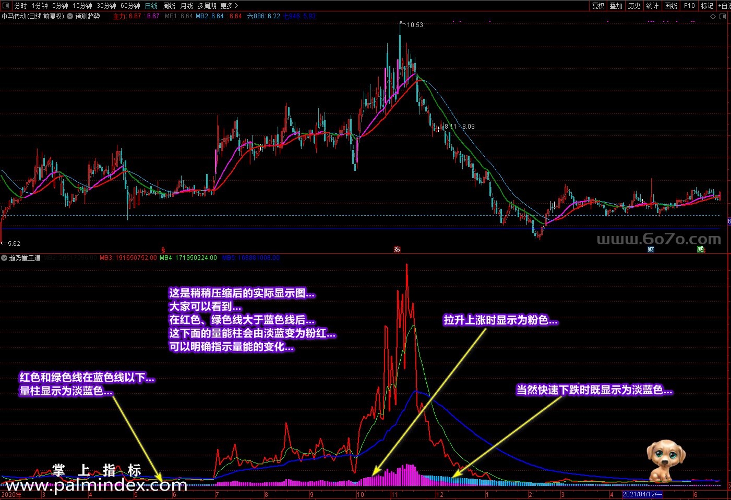Switch to 分时 chart
This screenshot has width=731, height=500.
click(21, 6)
